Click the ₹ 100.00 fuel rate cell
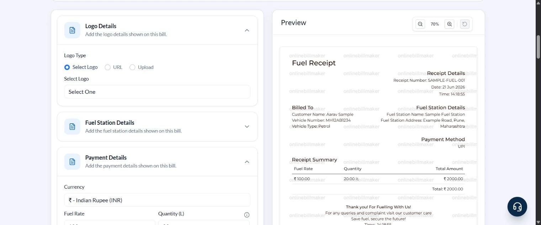 (302, 179)
